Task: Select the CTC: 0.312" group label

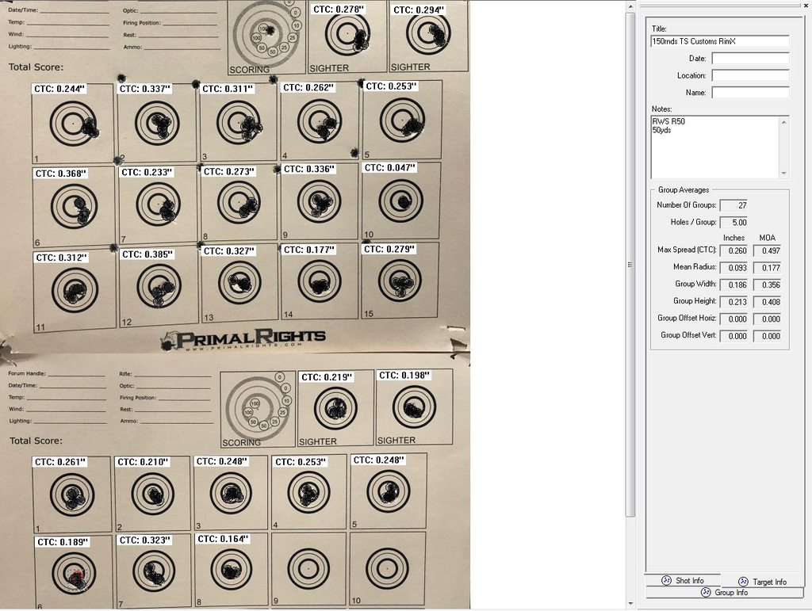Action: coord(61,258)
